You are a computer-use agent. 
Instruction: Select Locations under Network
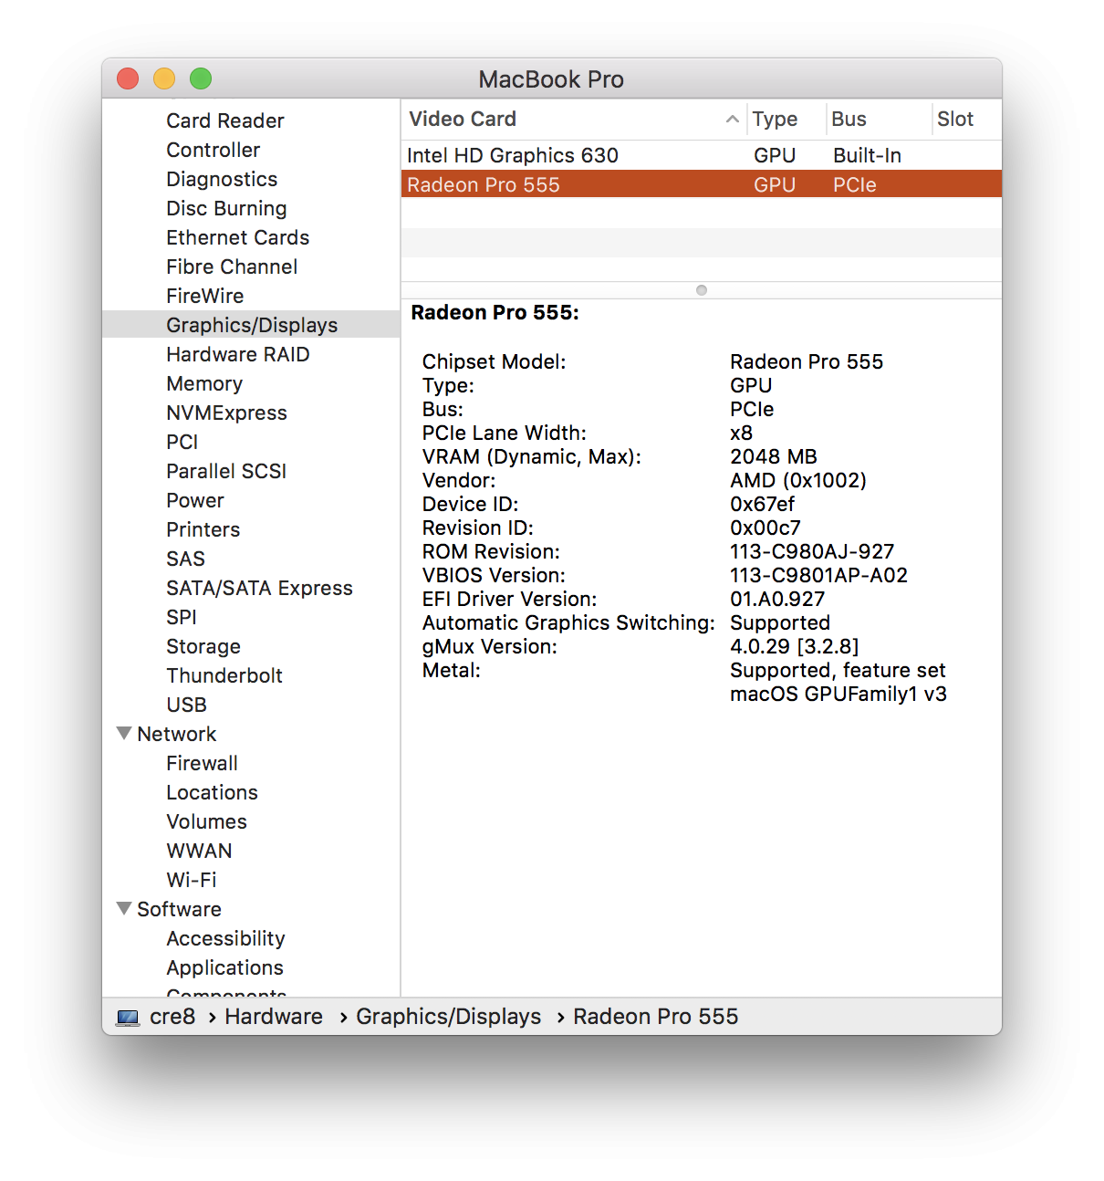tap(212, 792)
